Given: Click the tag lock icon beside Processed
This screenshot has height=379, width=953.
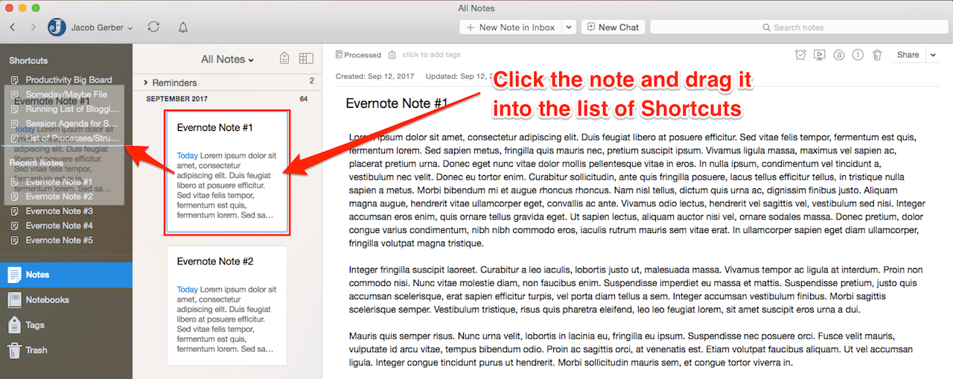Looking at the screenshot, I should (x=392, y=55).
